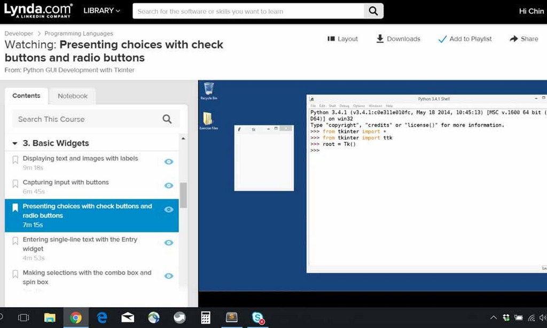Image resolution: width=547 pixels, height=328 pixels.
Task: Click the contents list scrollbar thumb
Action: pyautogui.click(x=184, y=196)
